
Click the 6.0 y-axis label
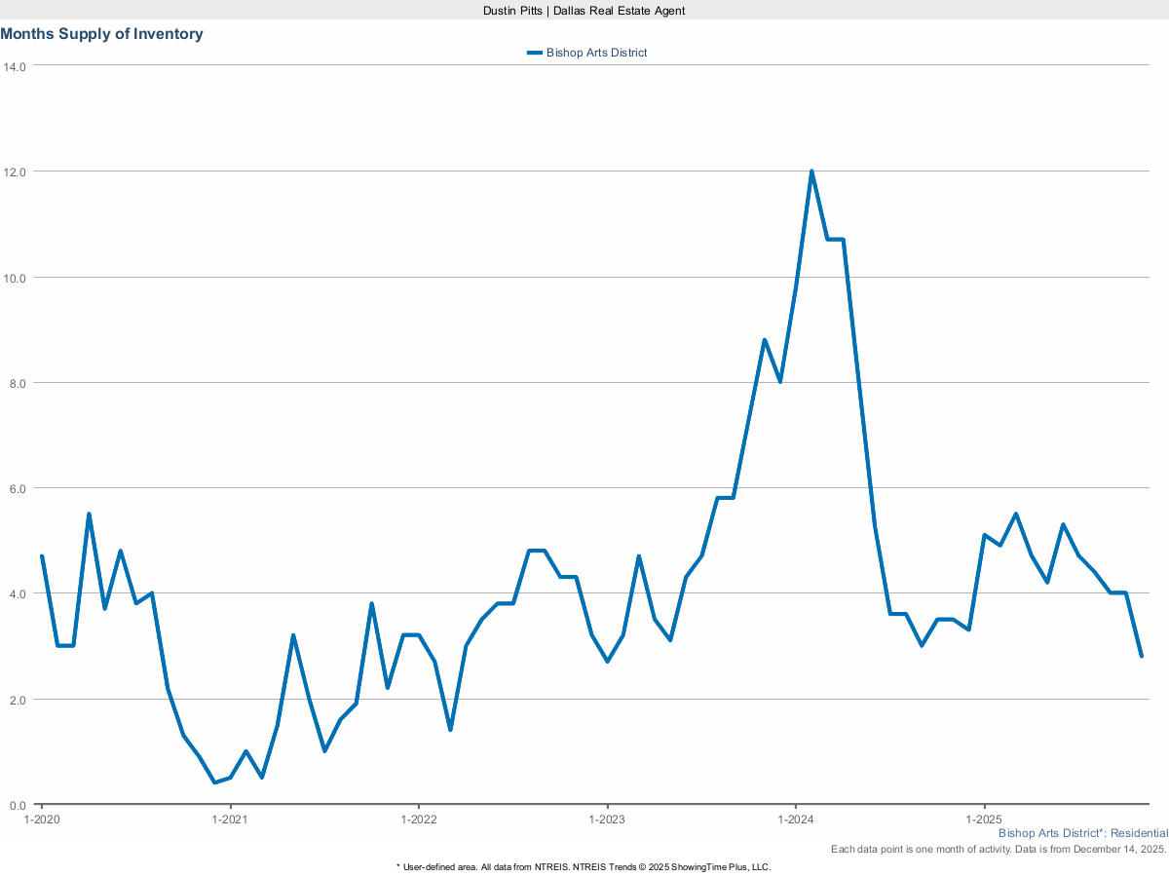(18, 488)
